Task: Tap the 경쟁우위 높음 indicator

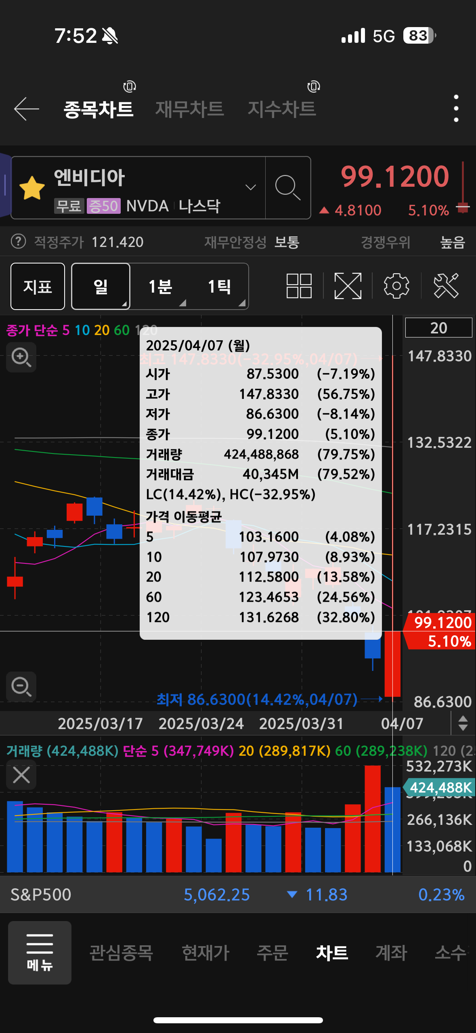Action: point(413,242)
